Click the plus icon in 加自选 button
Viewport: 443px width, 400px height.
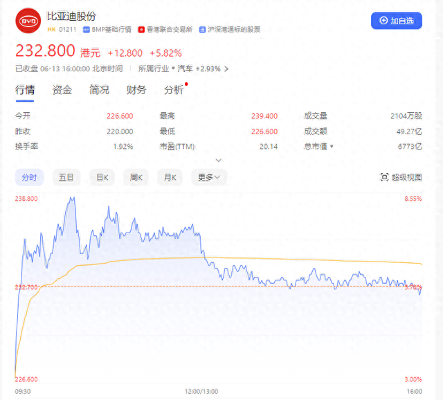point(383,21)
